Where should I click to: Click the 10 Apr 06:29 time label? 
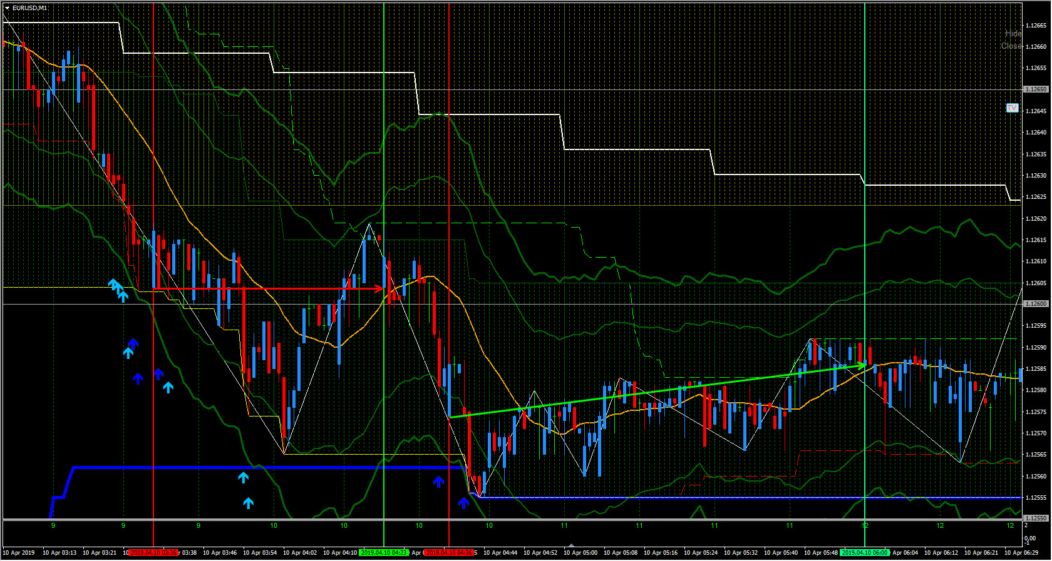click(x=1021, y=553)
